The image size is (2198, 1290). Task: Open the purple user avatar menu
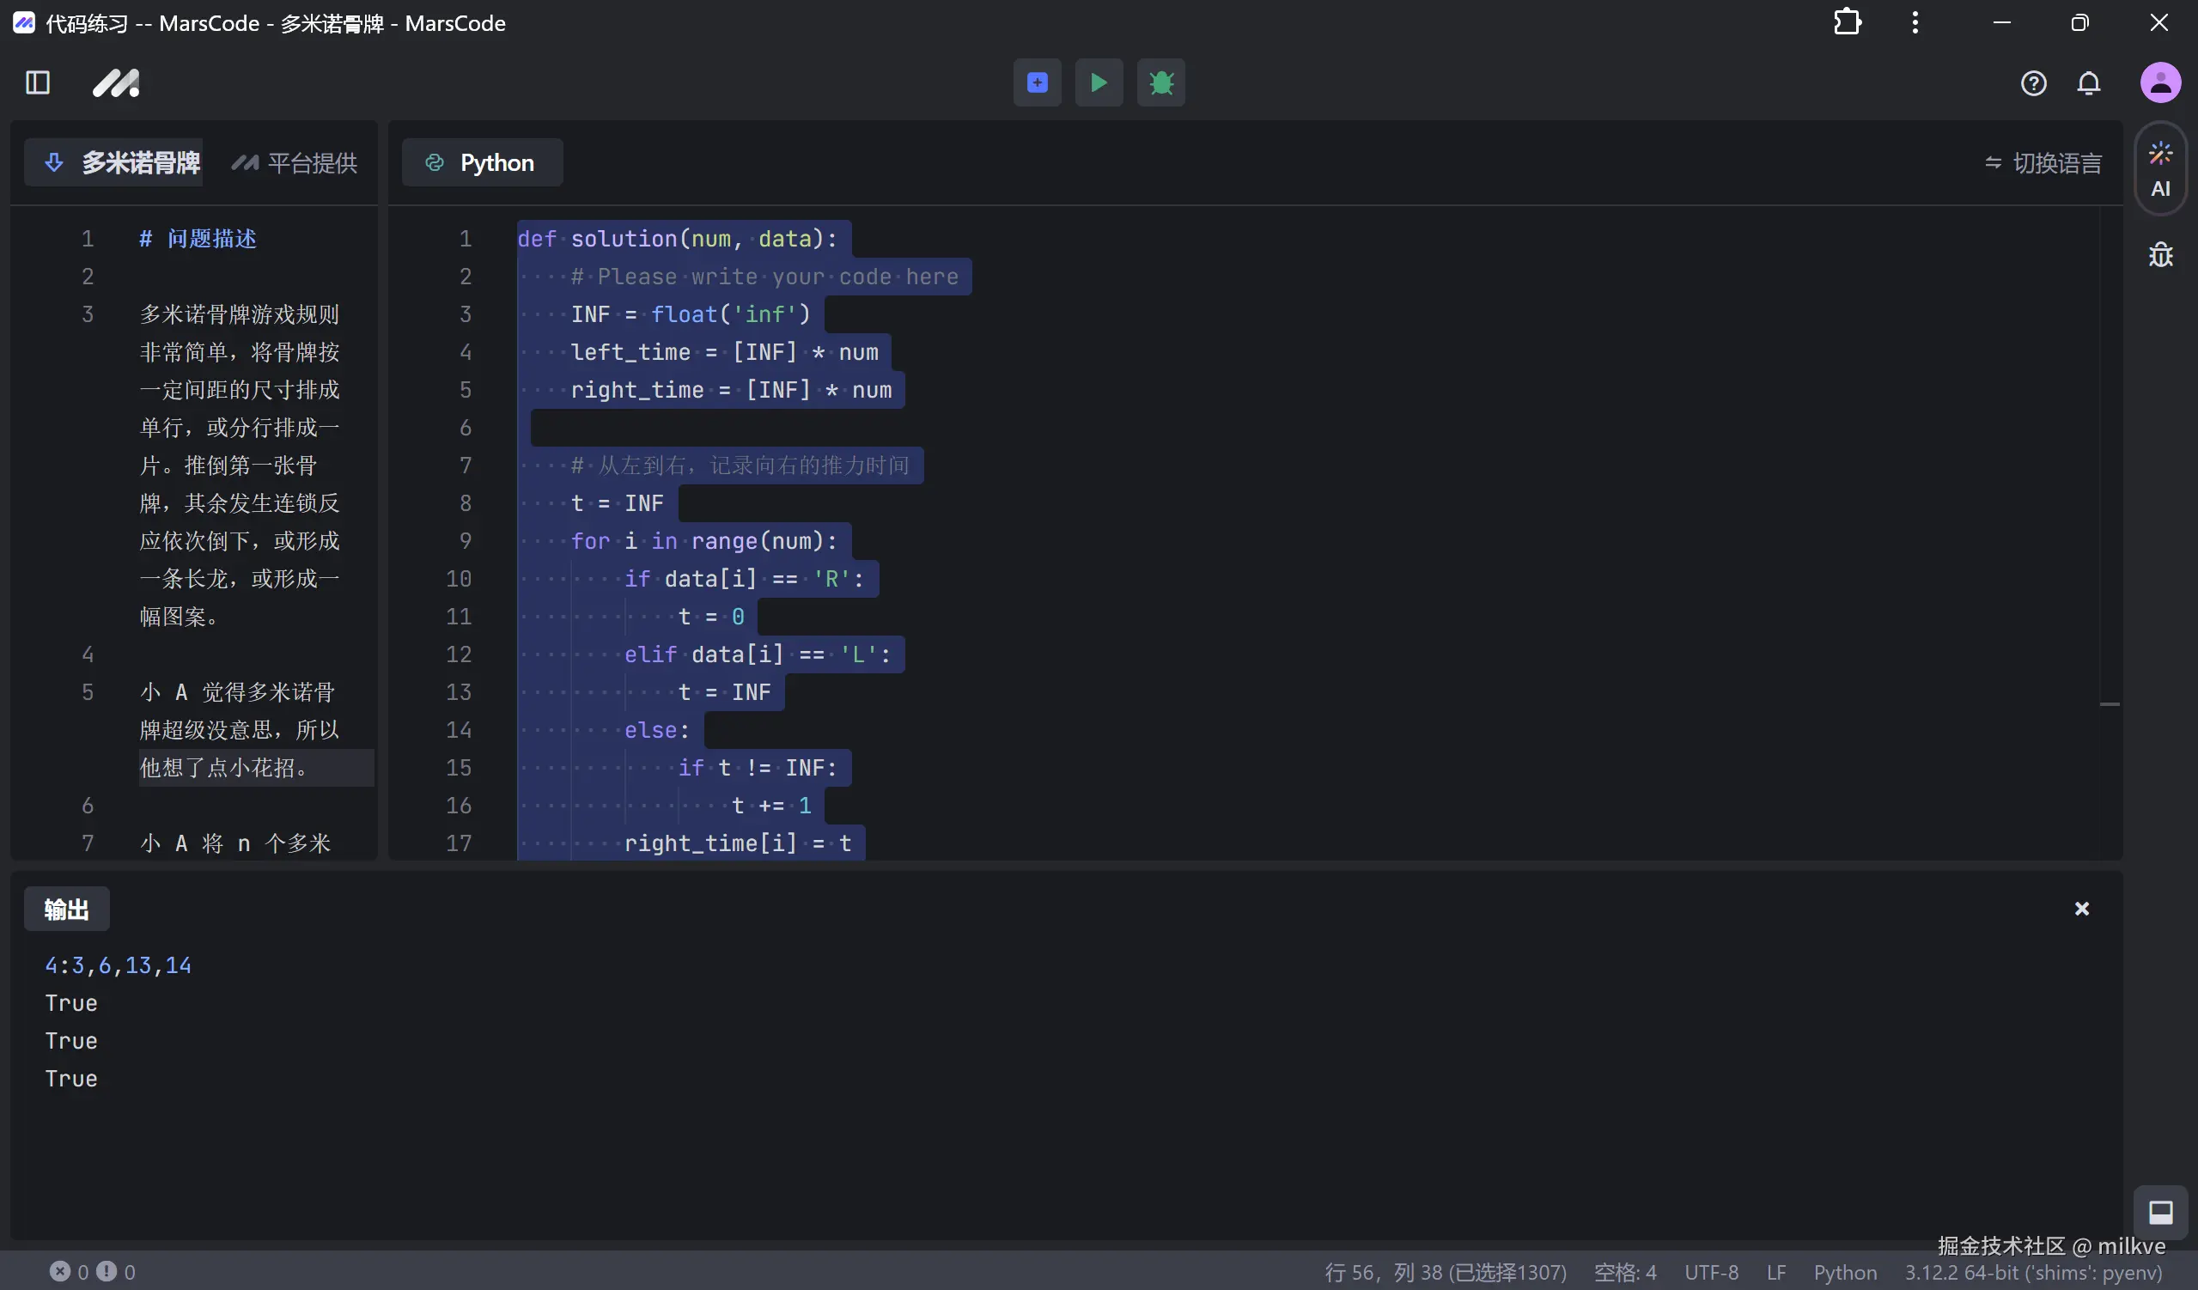[2159, 82]
